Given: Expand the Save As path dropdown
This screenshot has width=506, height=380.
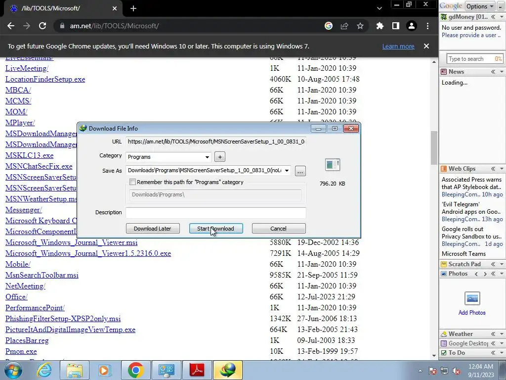Looking at the screenshot, I should (287, 170).
